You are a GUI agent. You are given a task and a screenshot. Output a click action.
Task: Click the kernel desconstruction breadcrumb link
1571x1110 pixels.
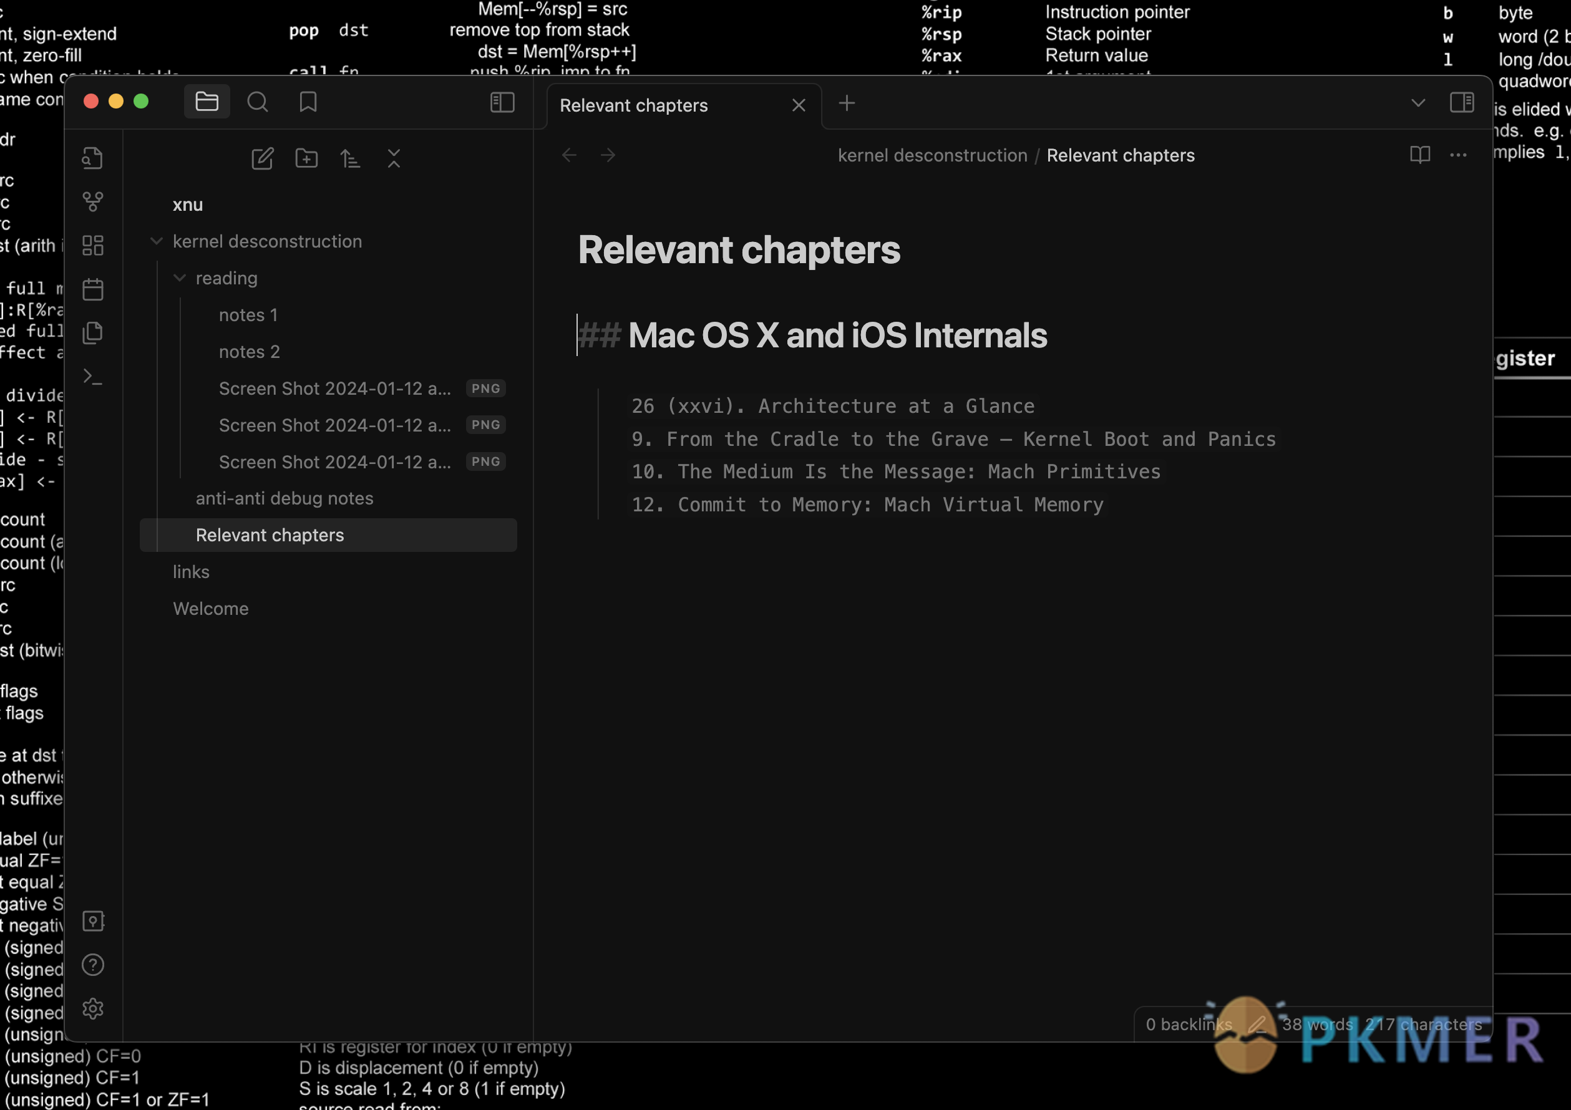pos(931,155)
